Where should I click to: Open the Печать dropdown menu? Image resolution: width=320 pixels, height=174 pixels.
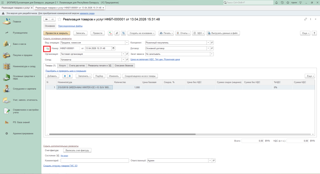pos(166,33)
